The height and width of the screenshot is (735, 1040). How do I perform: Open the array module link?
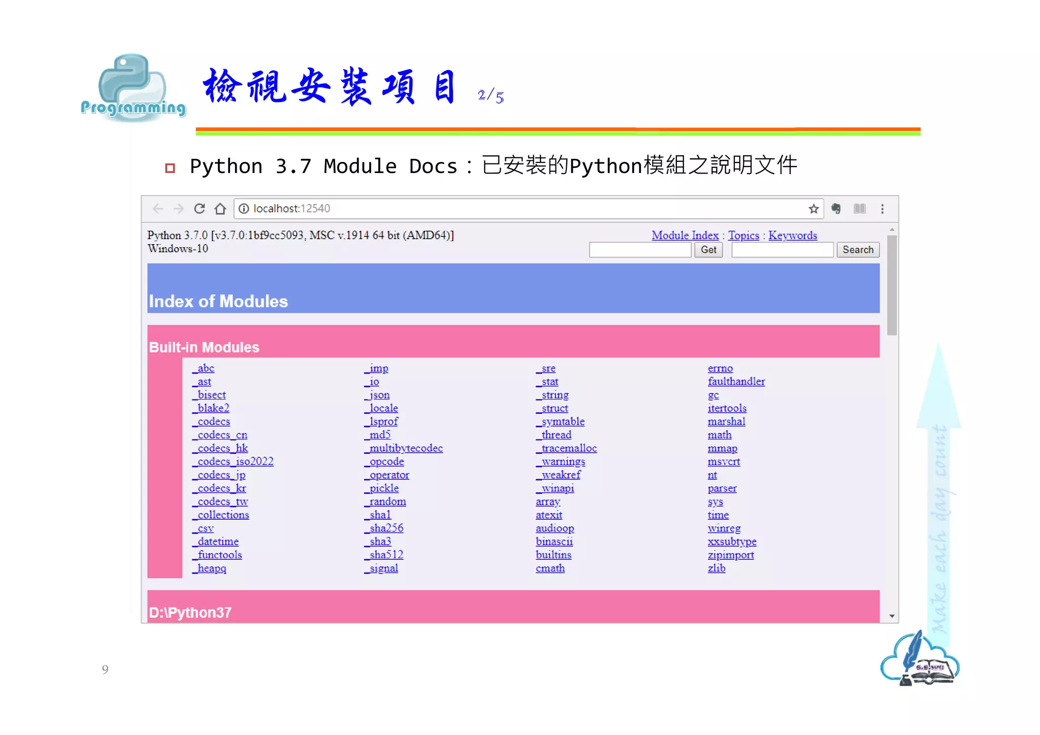click(548, 502)
